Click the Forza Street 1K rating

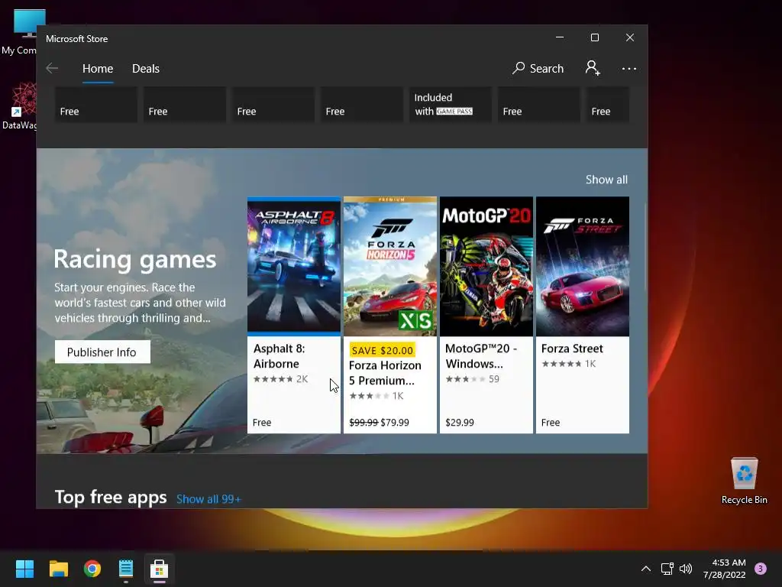tap(568, 364)
